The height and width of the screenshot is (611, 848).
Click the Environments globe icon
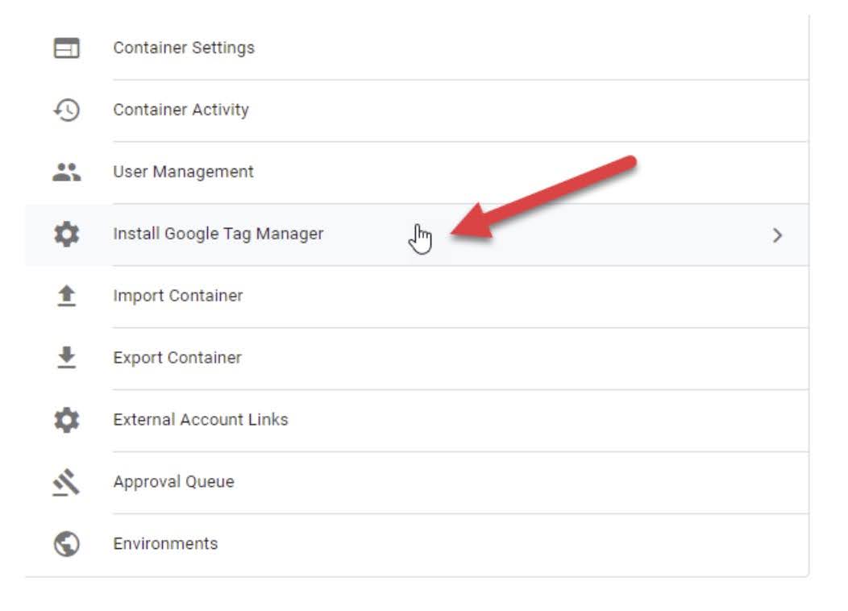point(67,544)
